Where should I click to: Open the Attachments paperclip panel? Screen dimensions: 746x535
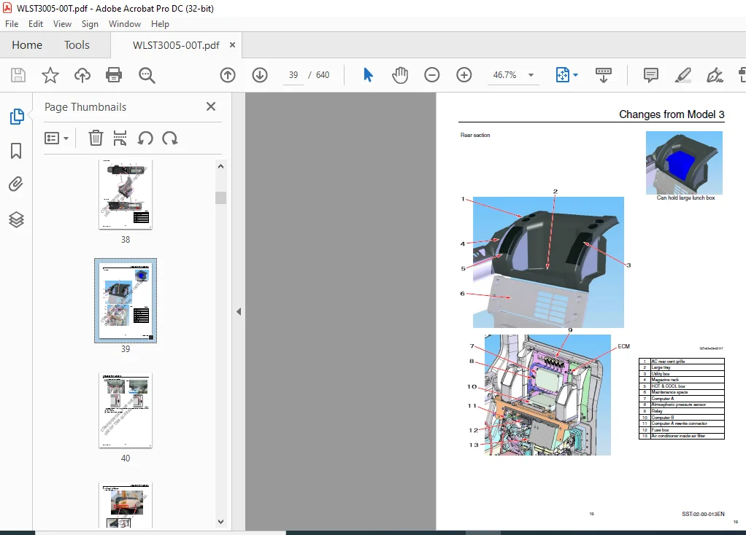pyautogui.click(x=16, y=184)
